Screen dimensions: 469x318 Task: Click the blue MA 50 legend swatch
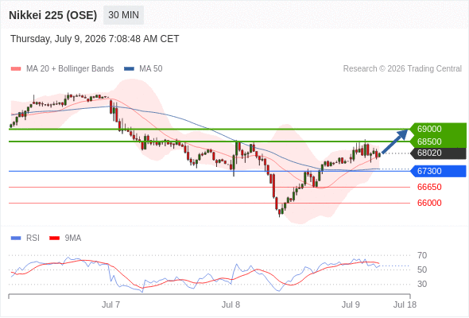tap(129, 69)
